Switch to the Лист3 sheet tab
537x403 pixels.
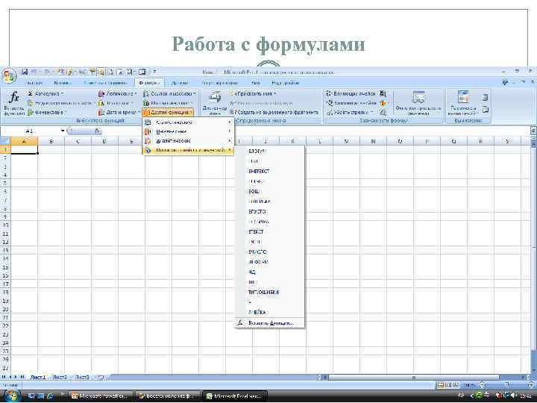pos(82,377)
